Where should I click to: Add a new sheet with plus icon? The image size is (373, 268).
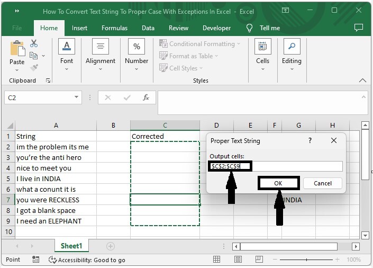pyautogui.click(x=111, y=246)
